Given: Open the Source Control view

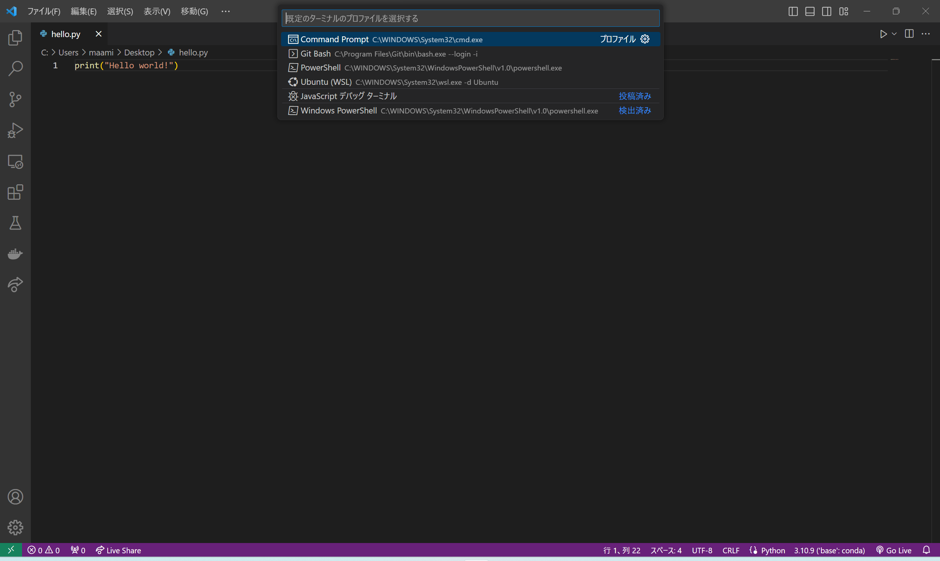Looking at the screenshot, I should [x=15, y=99].
